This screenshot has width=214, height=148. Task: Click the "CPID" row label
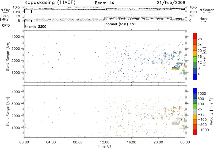pyautogui.click(x=6, y=25)
